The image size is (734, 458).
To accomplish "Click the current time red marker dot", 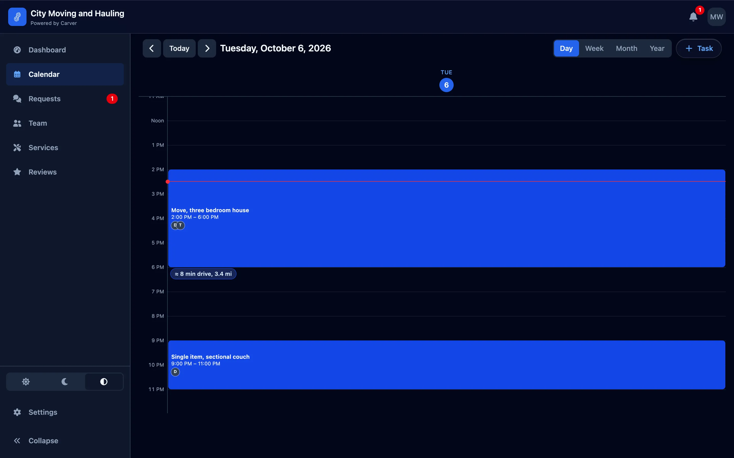I will click(x=167, y=182).
